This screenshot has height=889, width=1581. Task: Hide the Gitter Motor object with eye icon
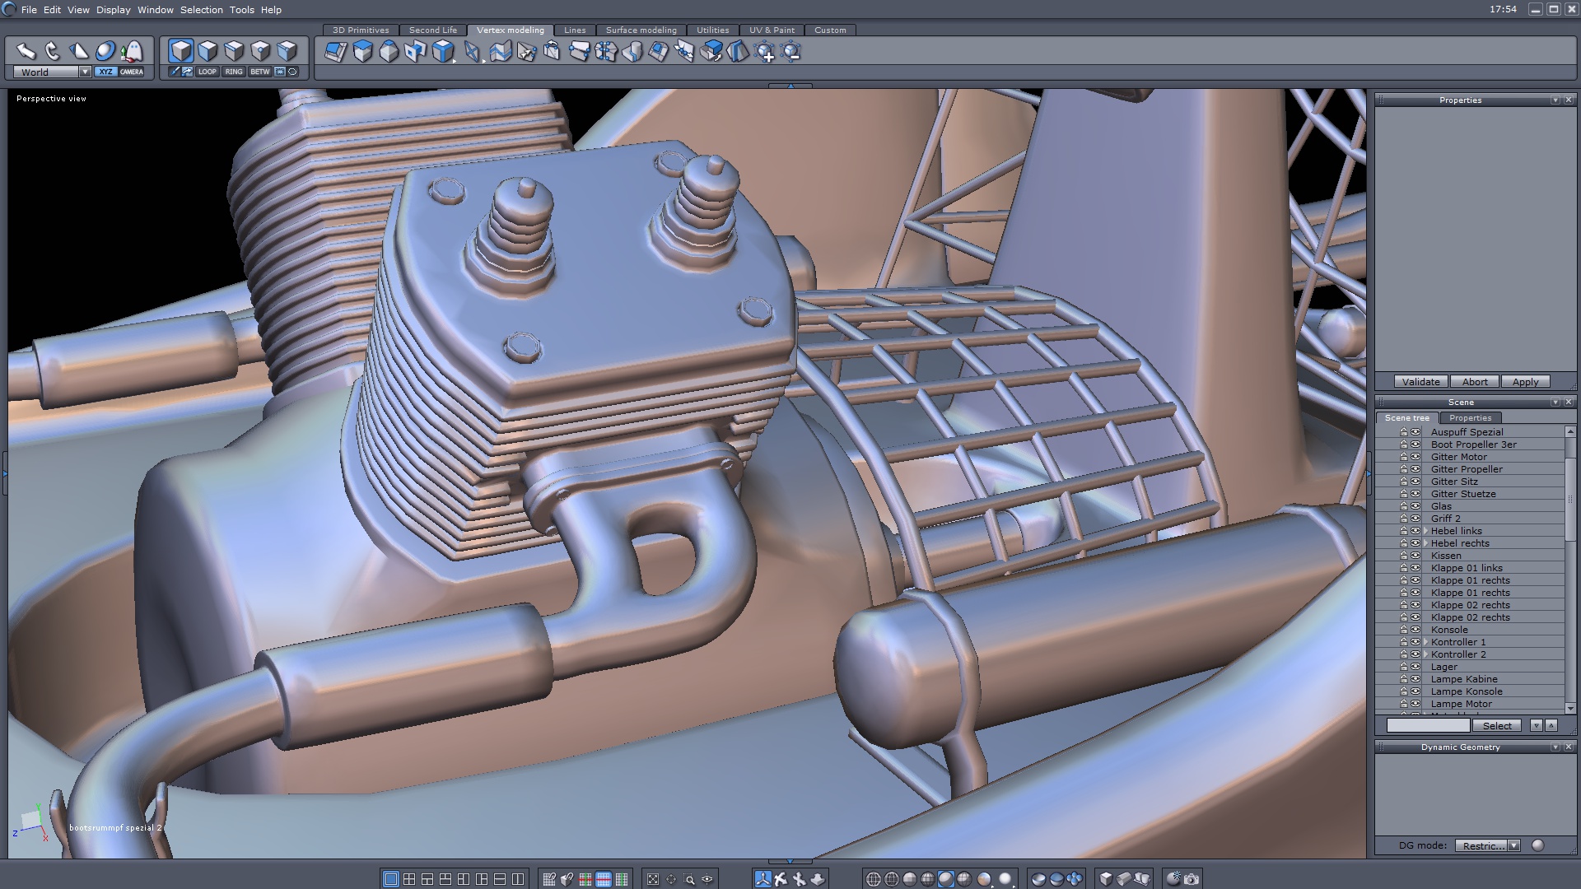click(1415, 457)
